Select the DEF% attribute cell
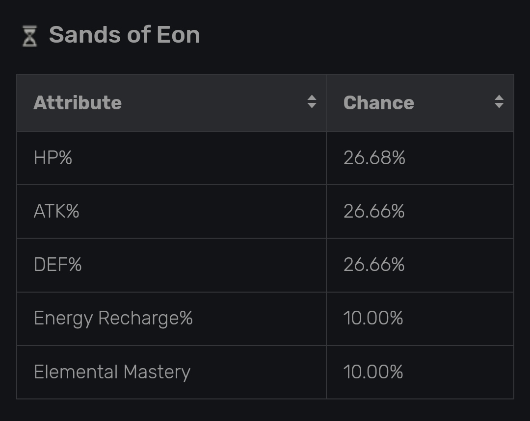Screen dimensions: 530x421 tap(57, 265)
